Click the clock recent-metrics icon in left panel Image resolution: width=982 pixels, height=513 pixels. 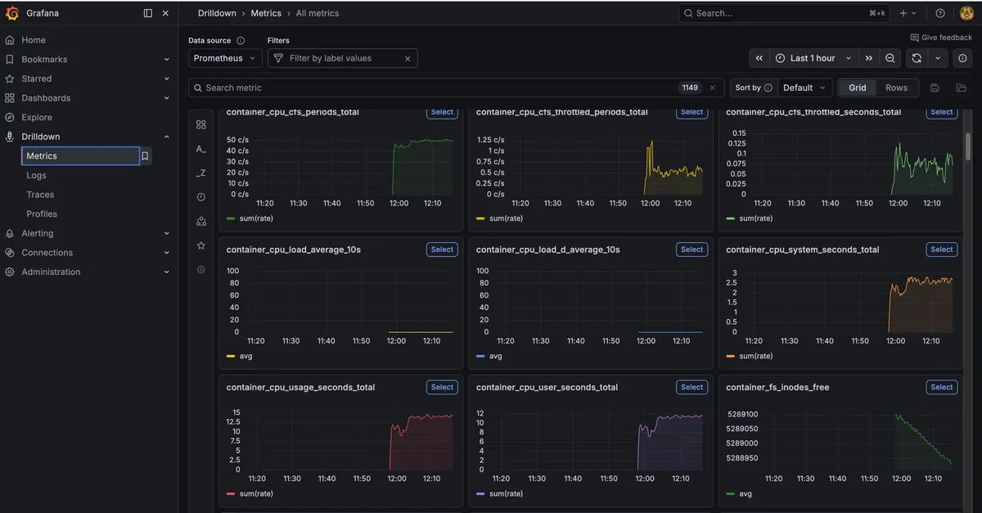200,196
